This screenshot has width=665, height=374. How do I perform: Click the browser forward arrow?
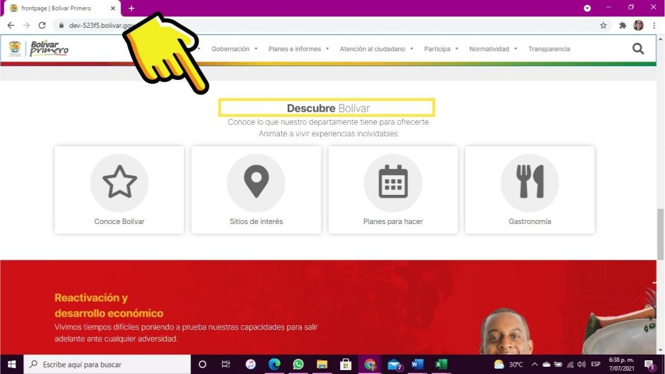(x=26, y=25)
